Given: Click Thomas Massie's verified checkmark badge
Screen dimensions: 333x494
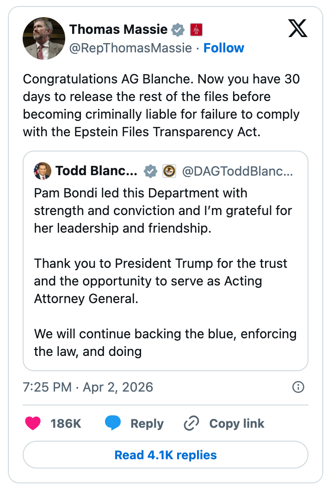Looking at the screenshot, I should (x=177, y=29).
